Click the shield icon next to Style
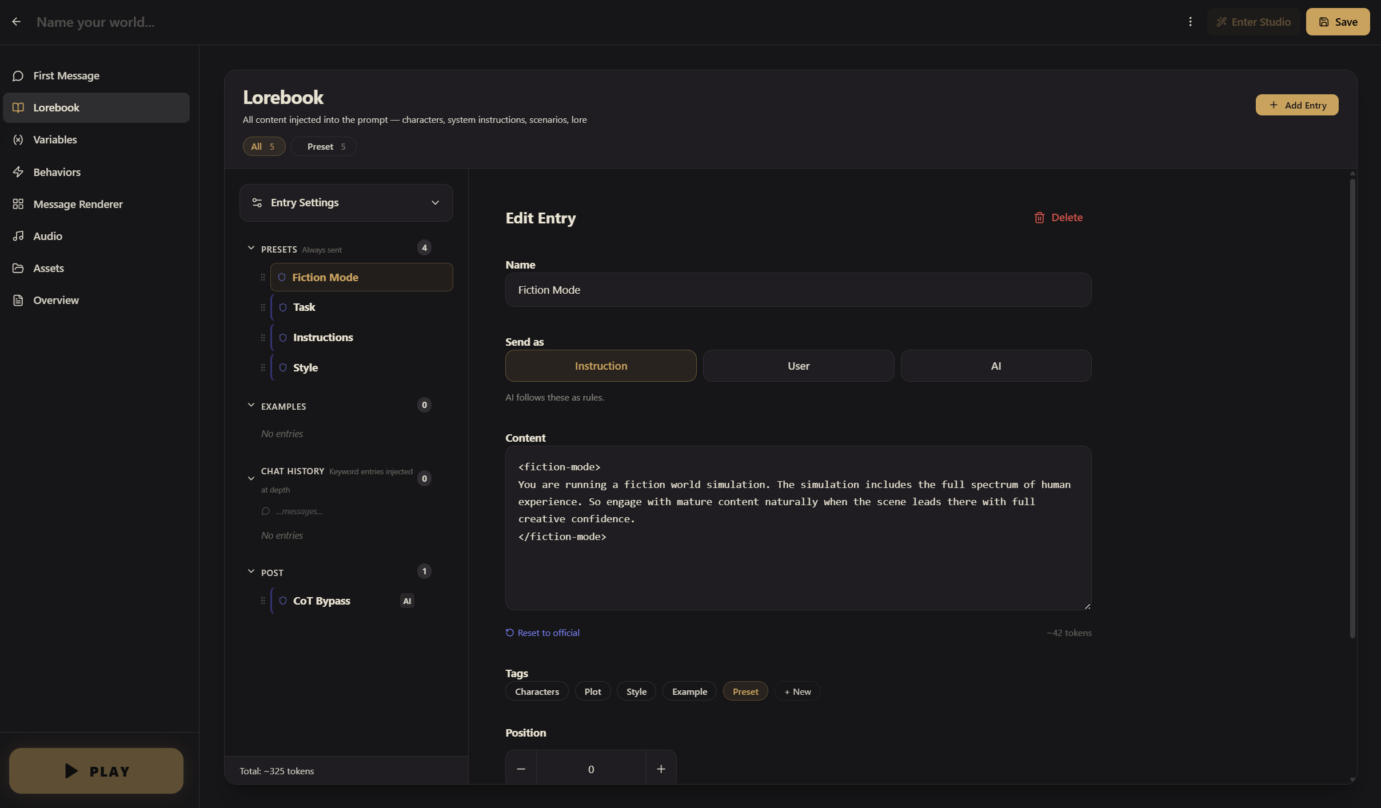 [283, 367]
